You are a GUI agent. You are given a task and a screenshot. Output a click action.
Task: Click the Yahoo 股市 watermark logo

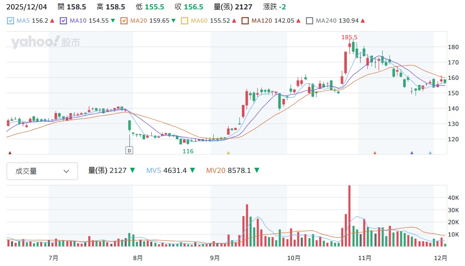coord(45,42)
